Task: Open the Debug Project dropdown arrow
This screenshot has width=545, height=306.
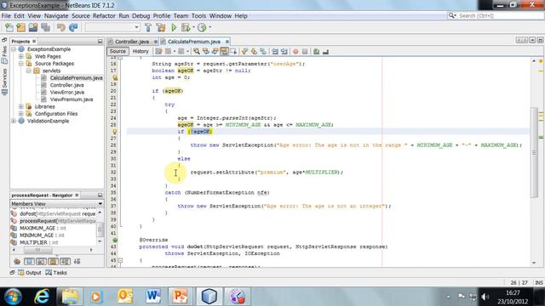Action: [x=193, y=27]
